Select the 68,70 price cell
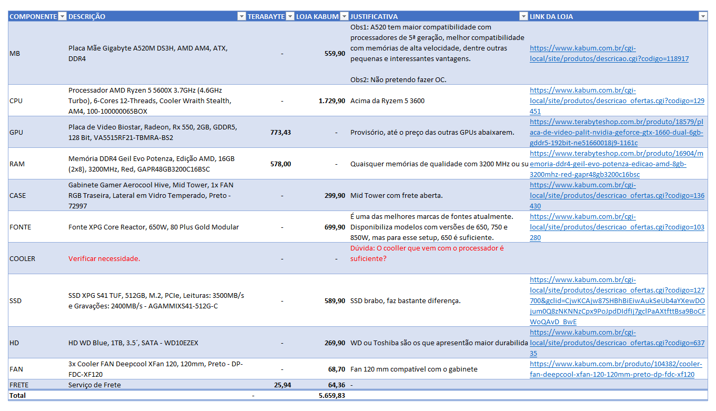 tap(322, 369)
